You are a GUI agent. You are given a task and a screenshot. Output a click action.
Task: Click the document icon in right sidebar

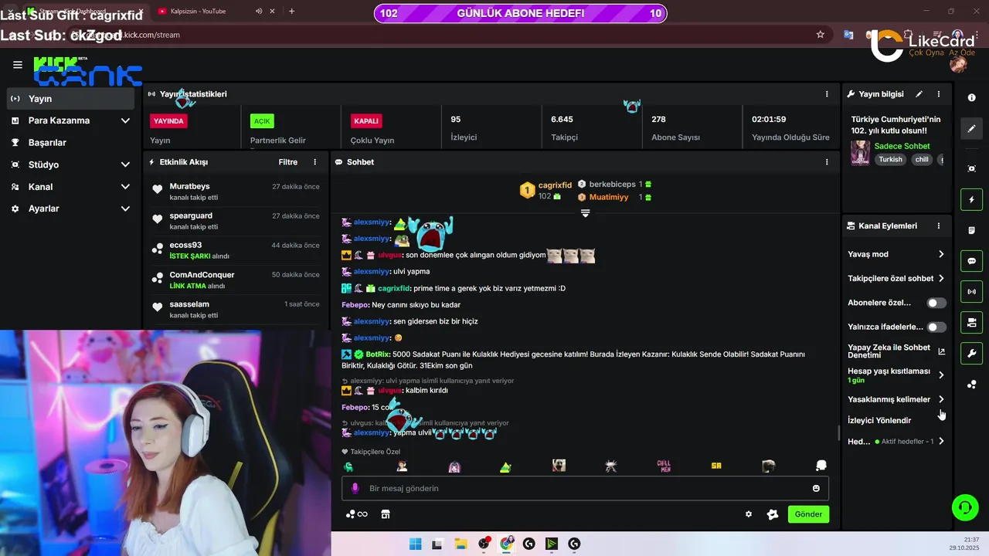pyautogui.click(x=971, y=231)
